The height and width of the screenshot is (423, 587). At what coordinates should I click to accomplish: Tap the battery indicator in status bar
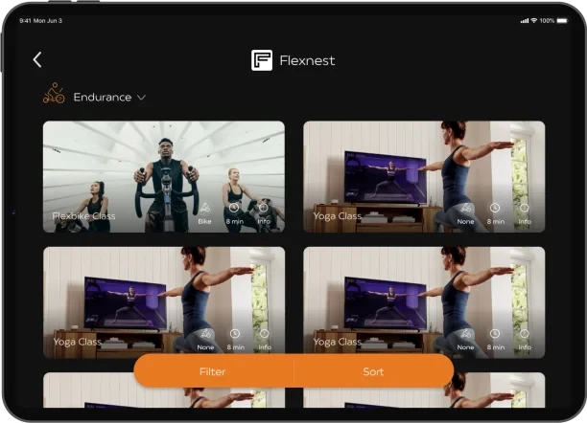(562, 20)
